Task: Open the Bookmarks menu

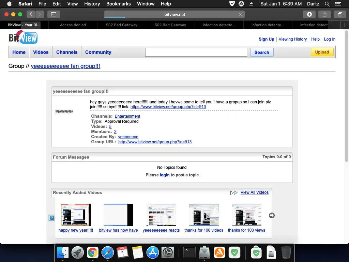Action: (118, 4)
